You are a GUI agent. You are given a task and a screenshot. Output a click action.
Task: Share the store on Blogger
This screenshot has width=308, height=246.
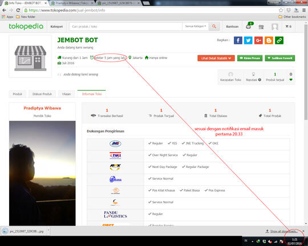point(269,40)
